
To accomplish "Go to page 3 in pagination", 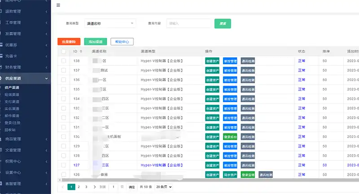I will coord(86,187).
